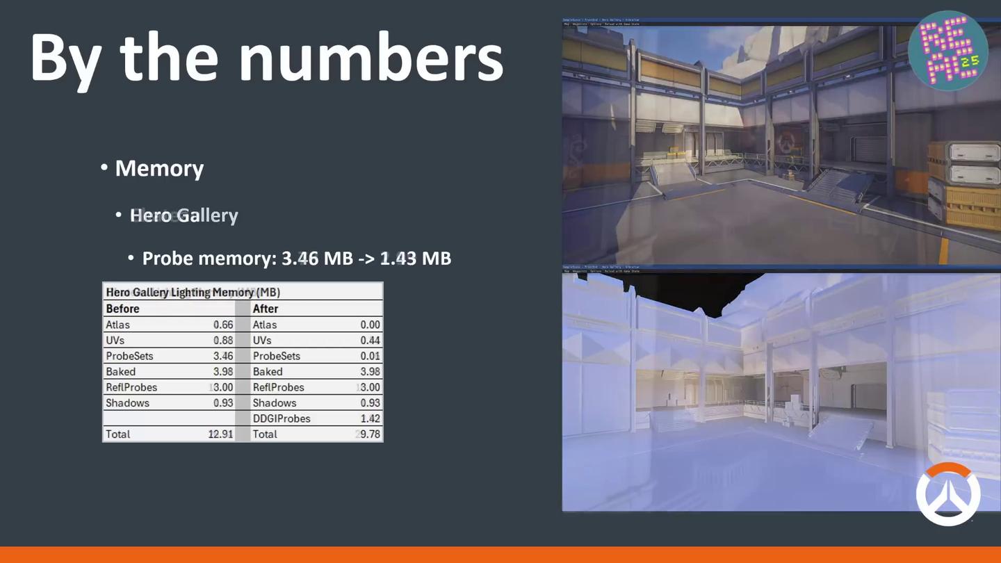Open Waypoints menu in lower probe-view window
This screenshot has width=1001, height=563.
(580, 271)
